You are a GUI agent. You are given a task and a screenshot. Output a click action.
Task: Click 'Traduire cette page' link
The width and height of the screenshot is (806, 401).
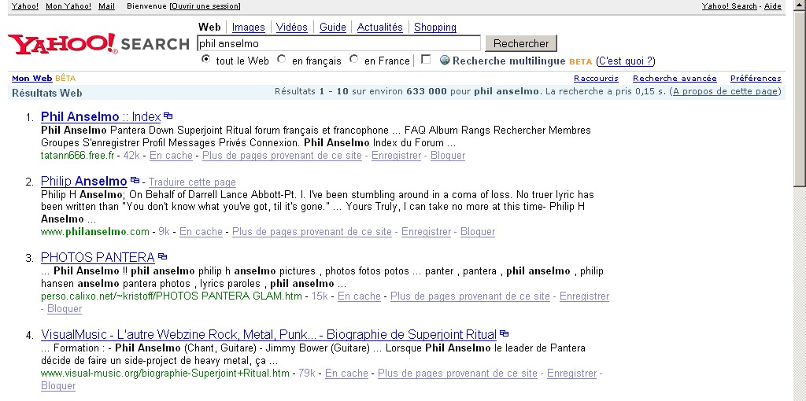click(192, 182)
